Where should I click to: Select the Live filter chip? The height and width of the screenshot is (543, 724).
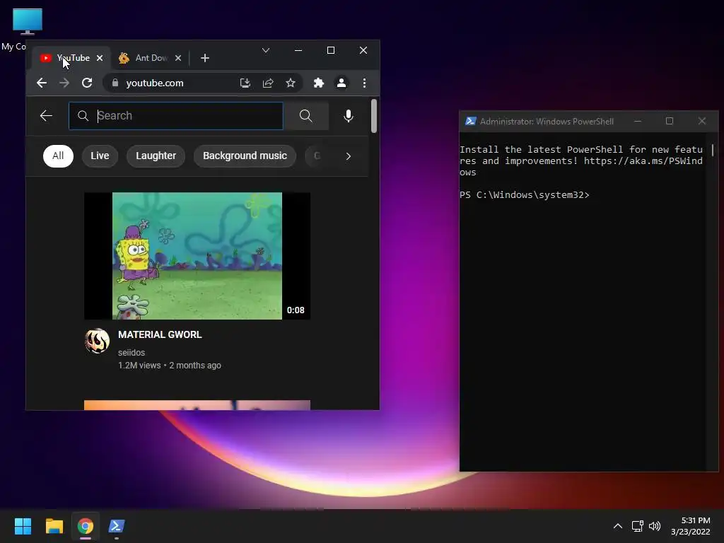(x=100, y=156)
